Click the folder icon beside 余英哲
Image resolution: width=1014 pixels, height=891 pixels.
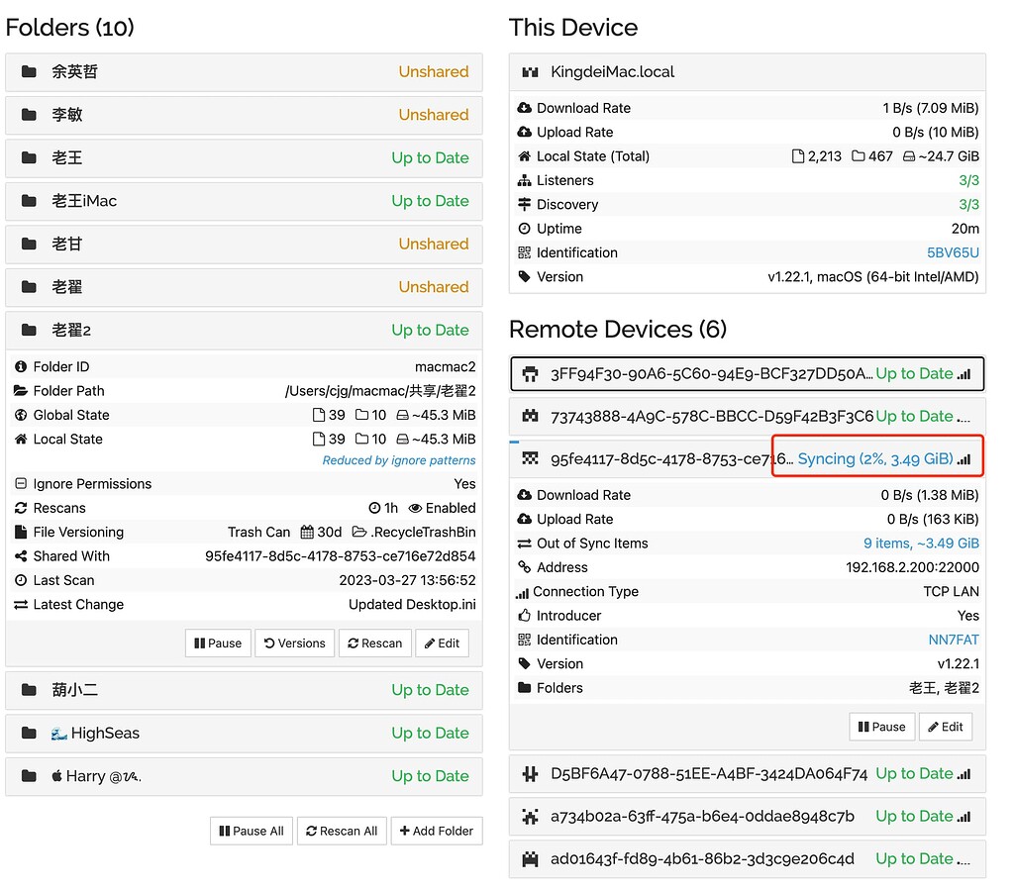pyautogui.click(x=29, y=72)
